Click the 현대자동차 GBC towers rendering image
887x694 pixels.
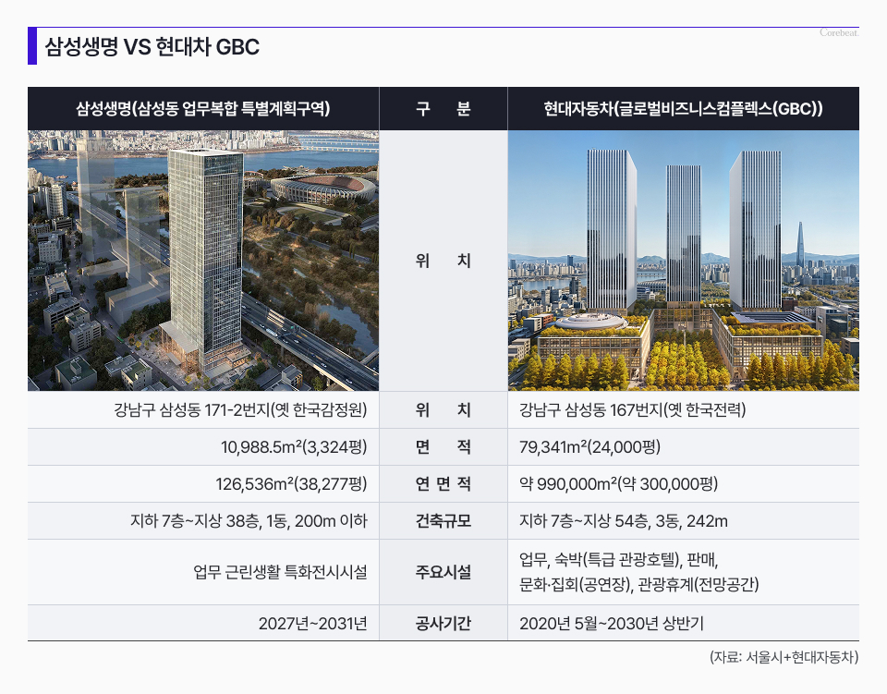pyautogui.click(x=683, y=261)
